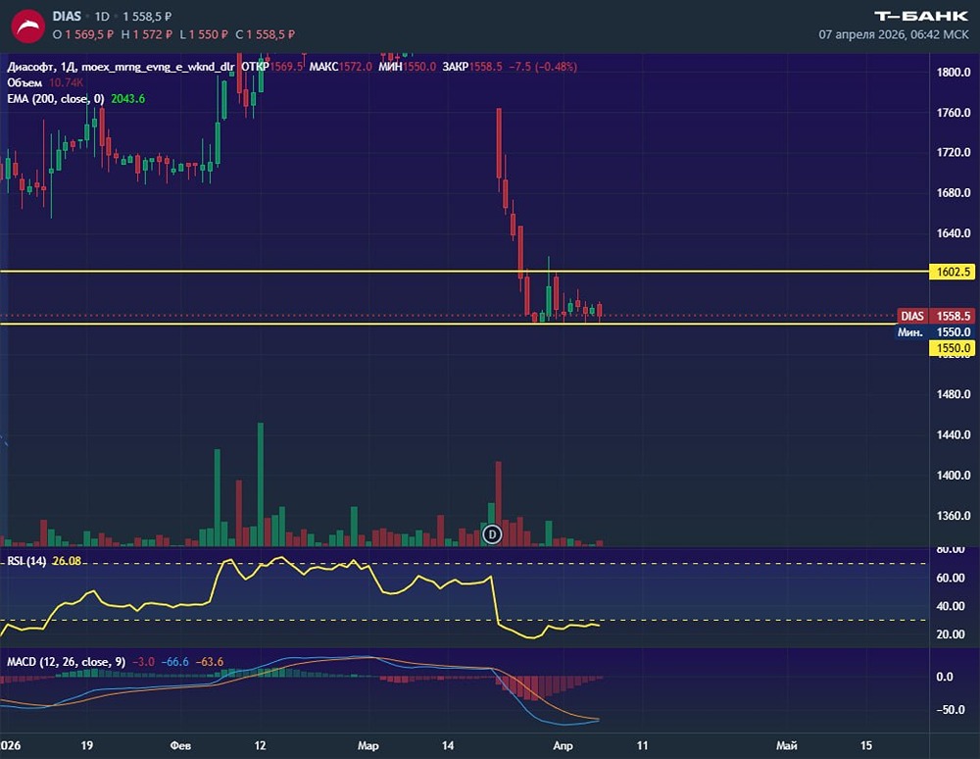The height and width of the screenshot is (759, 980).
Task: Click the date 07 апреля 2026, 06:42 МСК
Action: pyautogui.click(x=894, y=34)
